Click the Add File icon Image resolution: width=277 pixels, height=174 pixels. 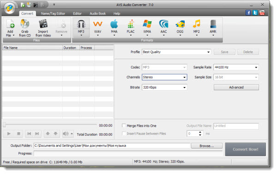pyautogui.click(x=10, y=24)
